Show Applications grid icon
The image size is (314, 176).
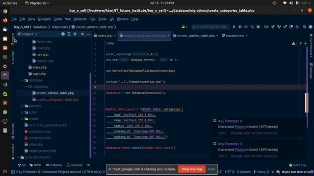(x=5, y=172)
